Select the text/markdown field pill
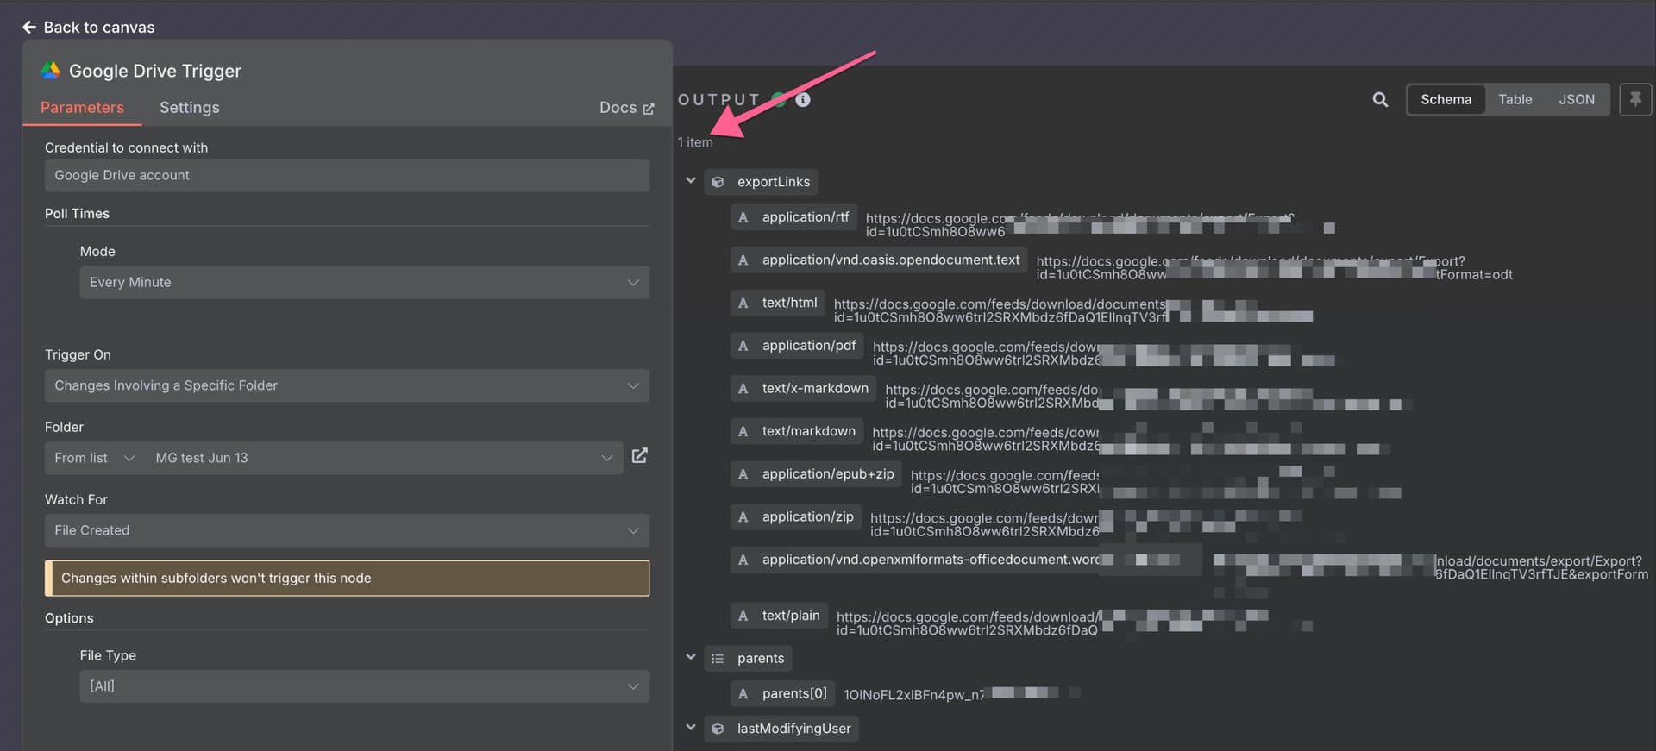Screen dimensions: 1656x751 (797, 431)
